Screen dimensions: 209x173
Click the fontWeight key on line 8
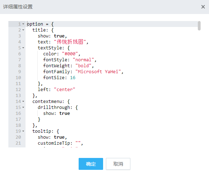click(x=56, y=66)
